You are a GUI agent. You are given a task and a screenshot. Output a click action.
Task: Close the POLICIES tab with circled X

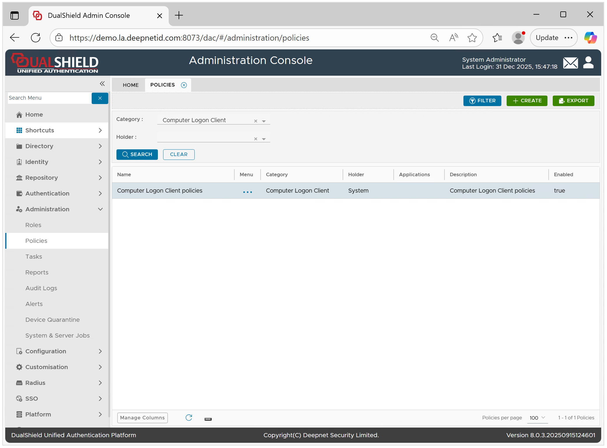pos(184,85)
